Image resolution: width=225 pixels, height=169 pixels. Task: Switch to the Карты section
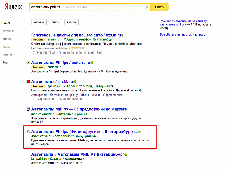6,47
